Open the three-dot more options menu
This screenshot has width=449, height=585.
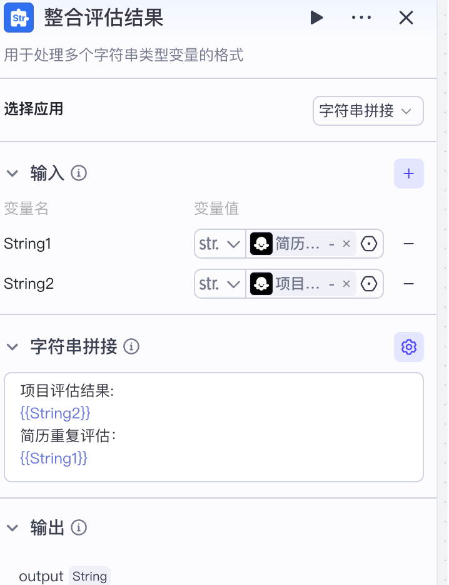pos(361,18)
